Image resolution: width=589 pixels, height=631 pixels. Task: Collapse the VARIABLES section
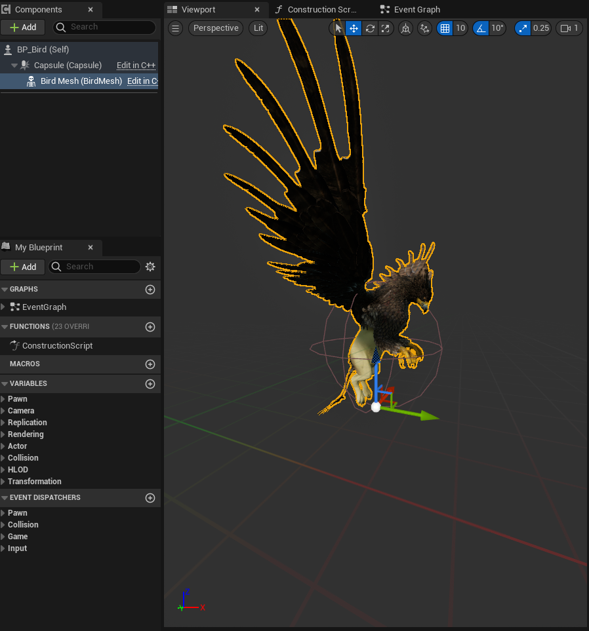(x=5, y=384)
